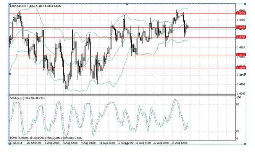Click the top-right corner selection handle
Screen dimensions: 255x156
(x=245, y=5)
